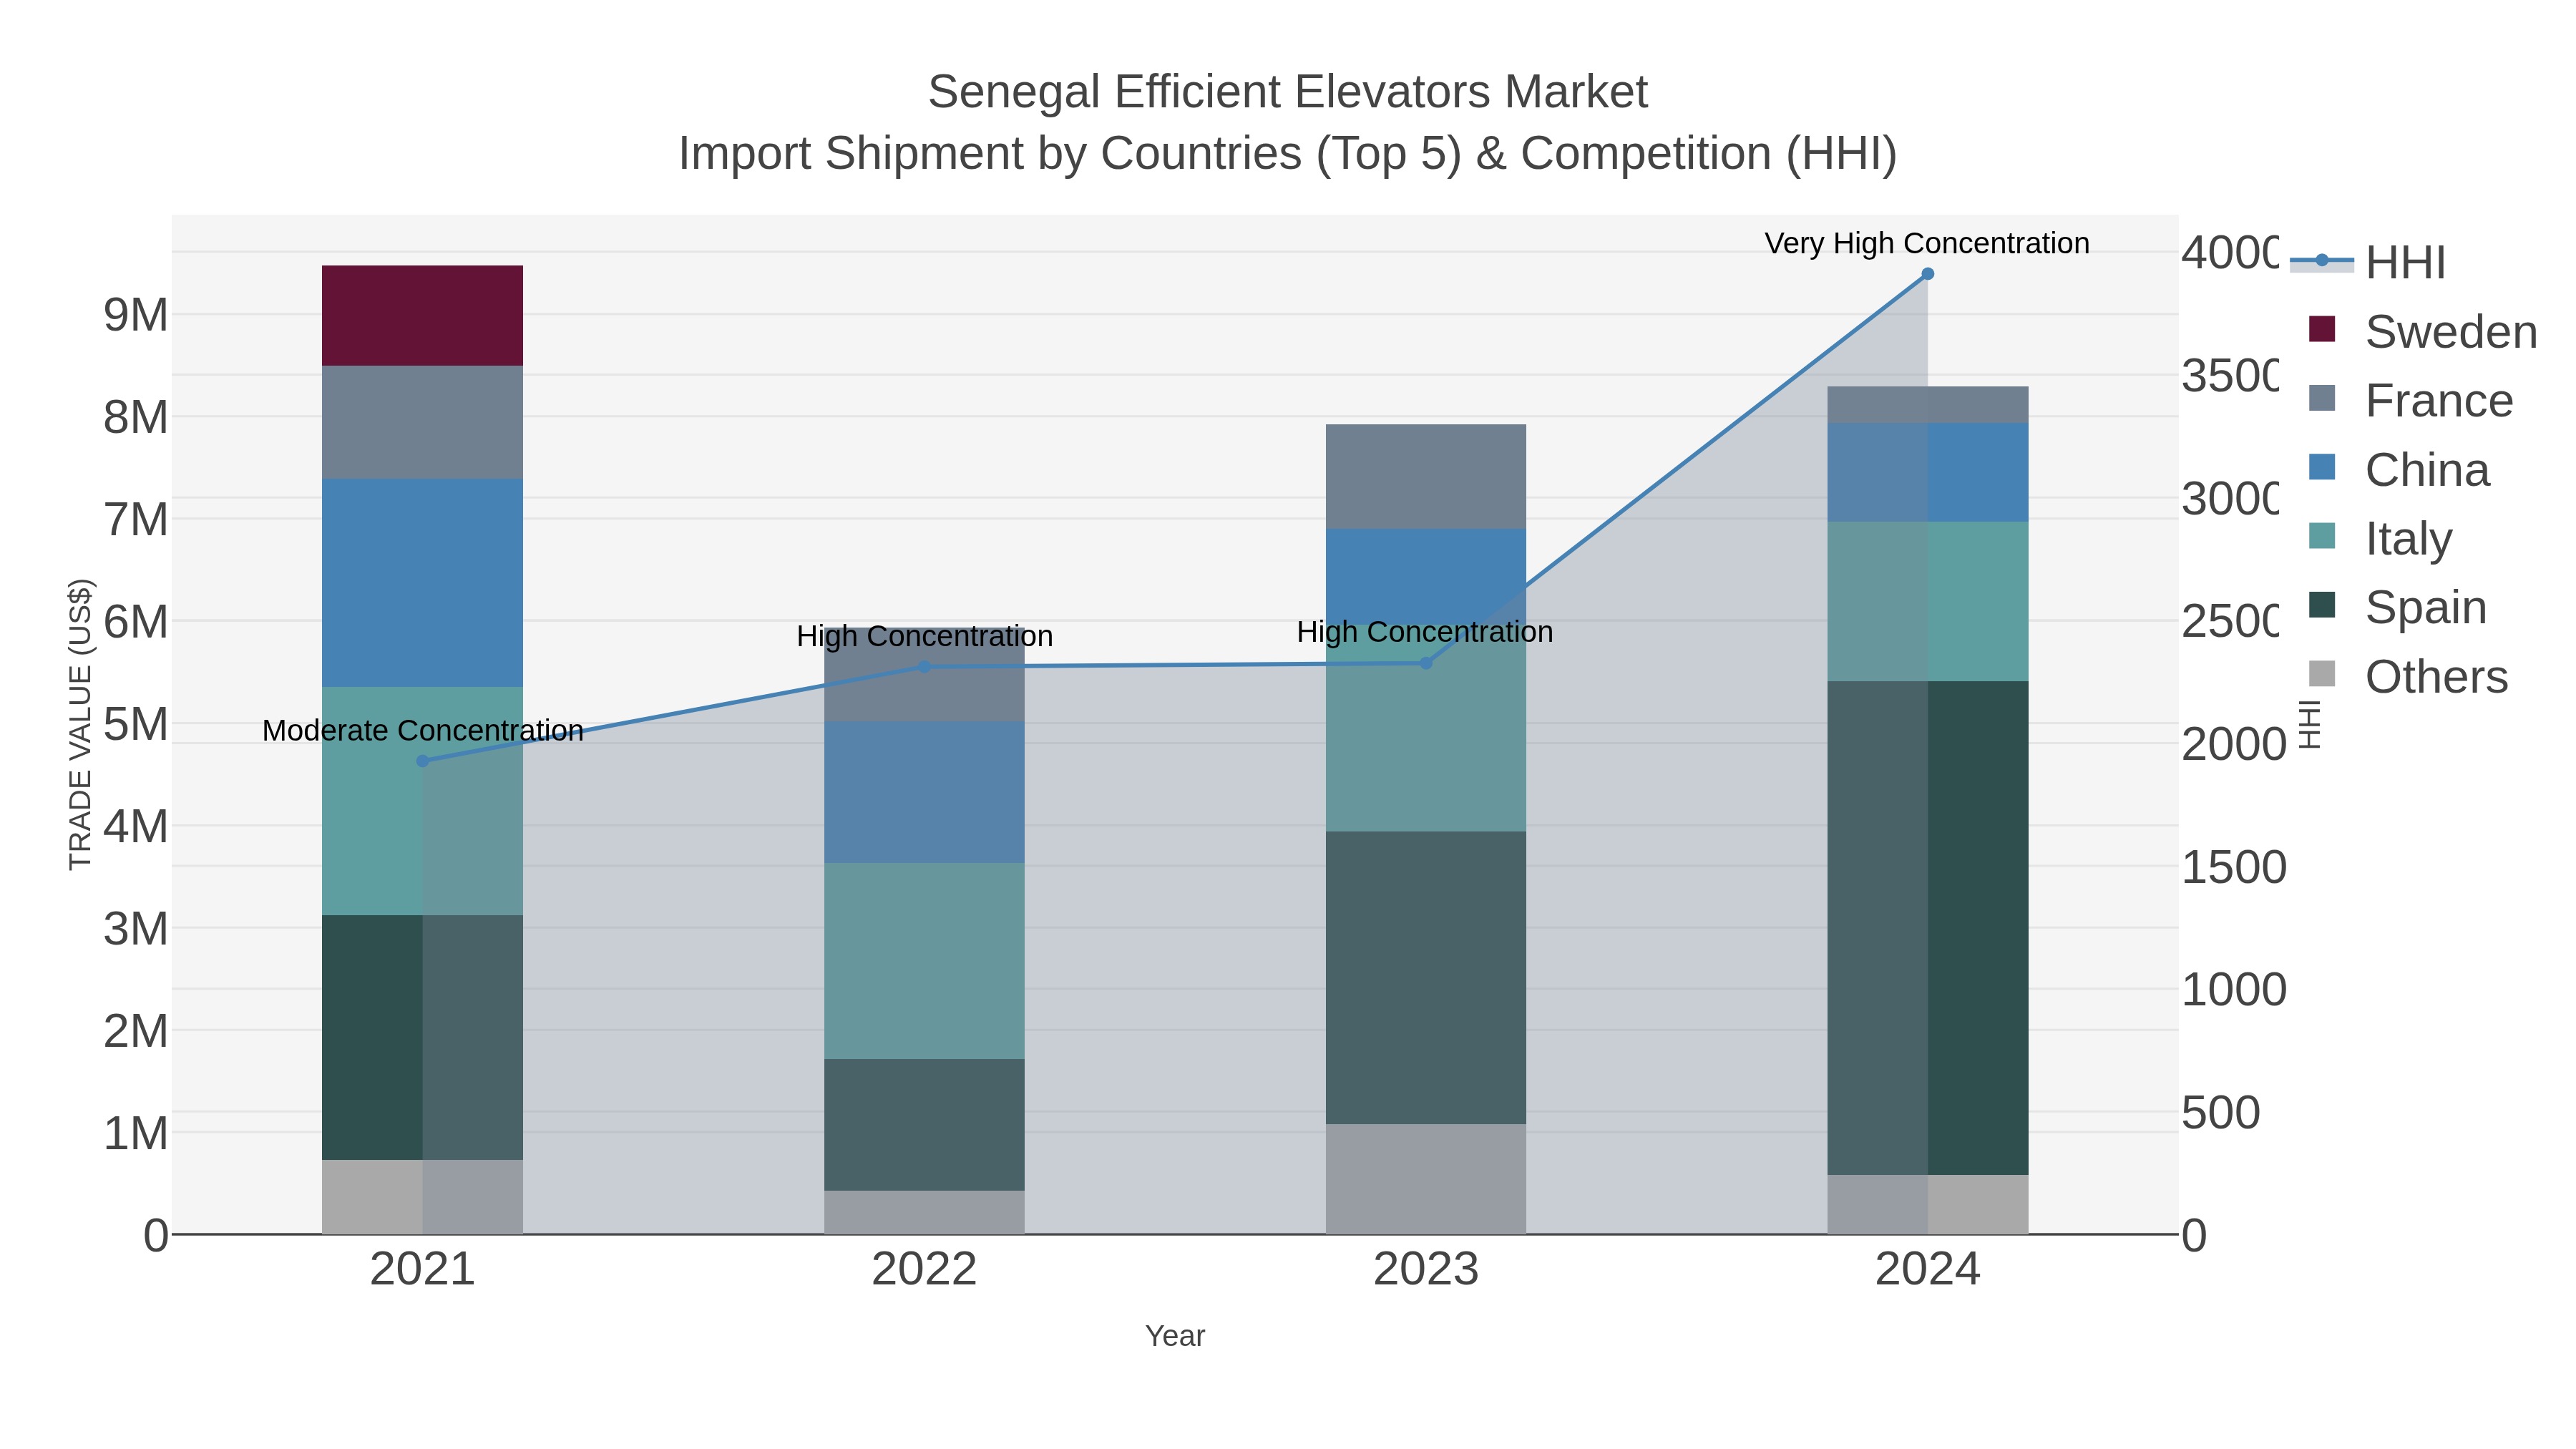This screenshot has height=1449, width=2576.
Task: Click the China segment of the 2024 bar
Action: (x=1928, y=472)
